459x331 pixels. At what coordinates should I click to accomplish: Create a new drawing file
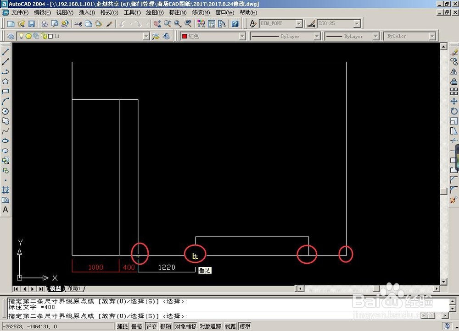click(11, 24)
